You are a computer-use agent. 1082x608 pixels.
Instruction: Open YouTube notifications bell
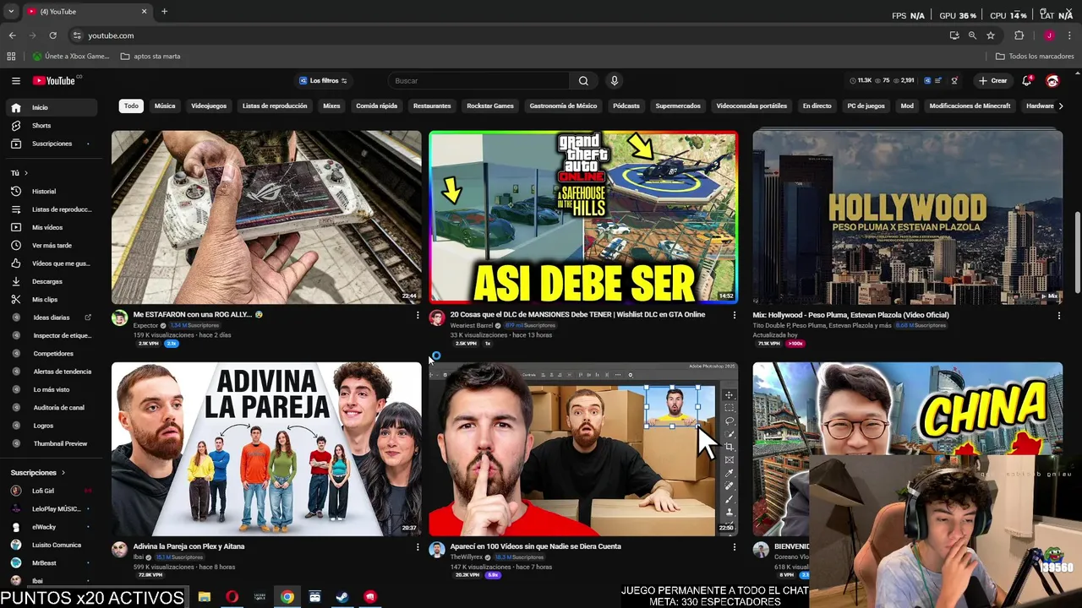coord(1027,81)
